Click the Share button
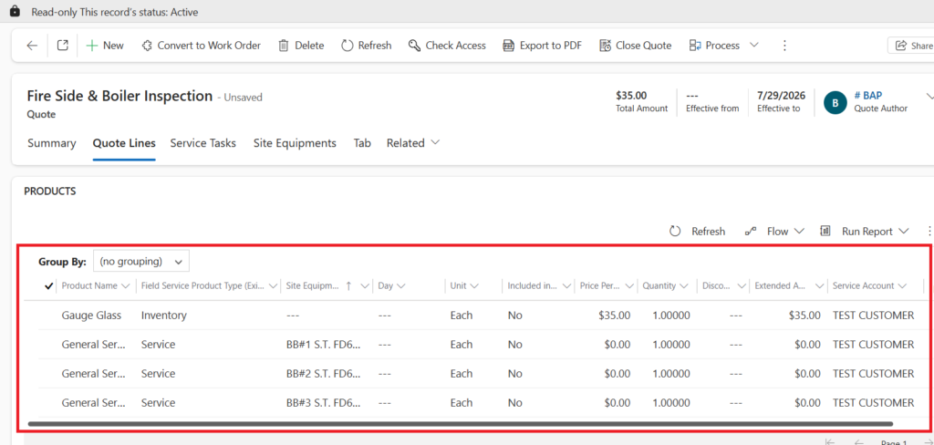 pos(911,46)
